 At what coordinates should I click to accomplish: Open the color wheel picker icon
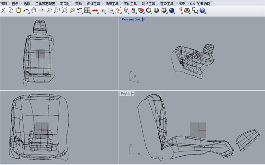point(149,11)
